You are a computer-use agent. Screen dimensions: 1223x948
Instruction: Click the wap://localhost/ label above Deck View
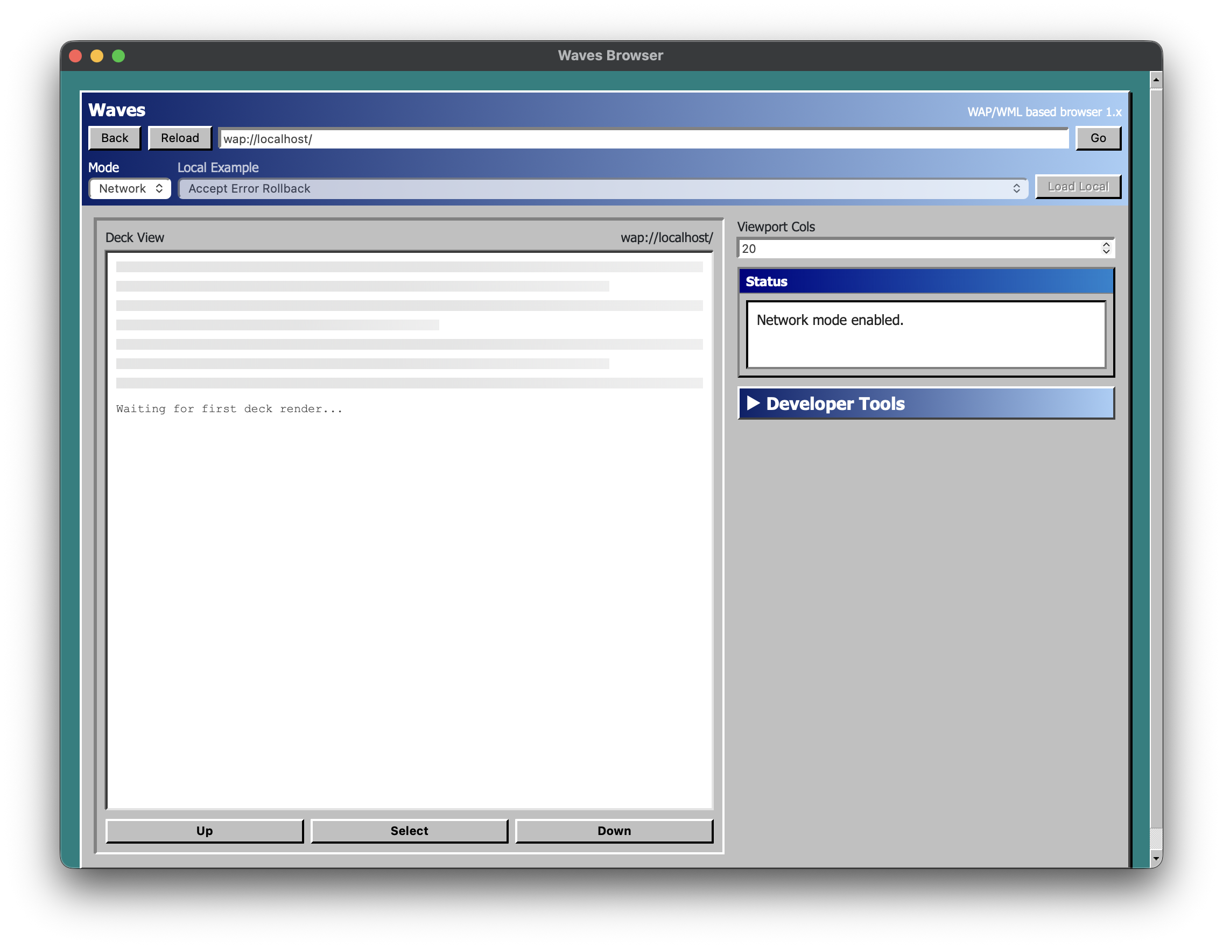[667, 237]
